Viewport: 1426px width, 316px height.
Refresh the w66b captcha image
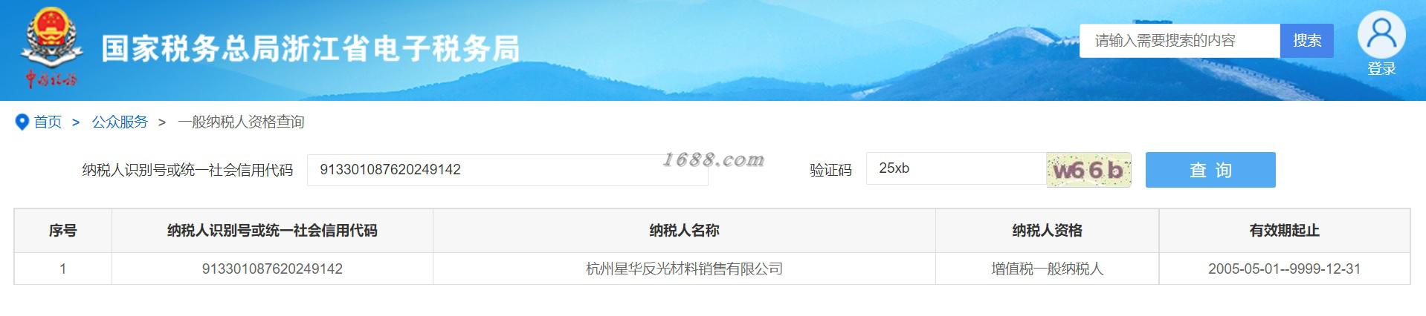click(x=1088, y=170)
